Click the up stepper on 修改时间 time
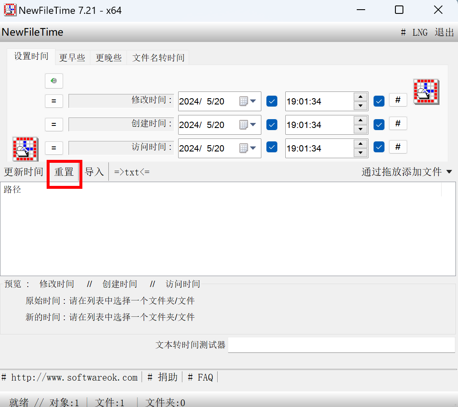The image size is (458, 407). pos(361,98)
